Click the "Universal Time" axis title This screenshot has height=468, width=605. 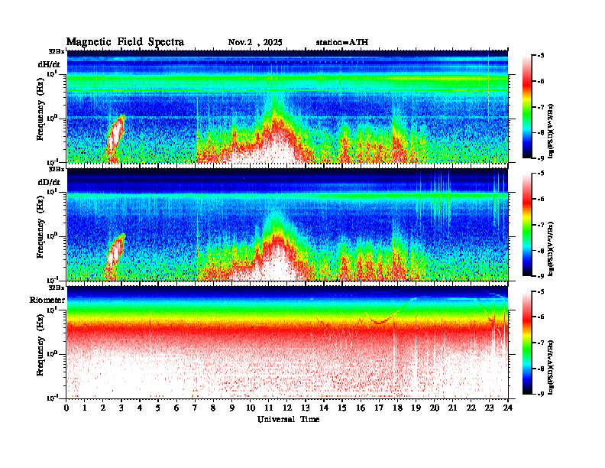point(288,419)
